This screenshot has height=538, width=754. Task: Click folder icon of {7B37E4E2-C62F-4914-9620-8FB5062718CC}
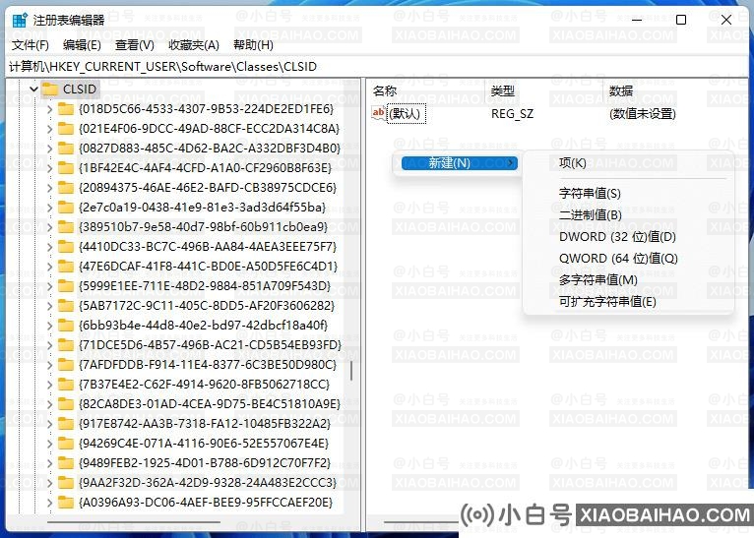tap(66, 385)
